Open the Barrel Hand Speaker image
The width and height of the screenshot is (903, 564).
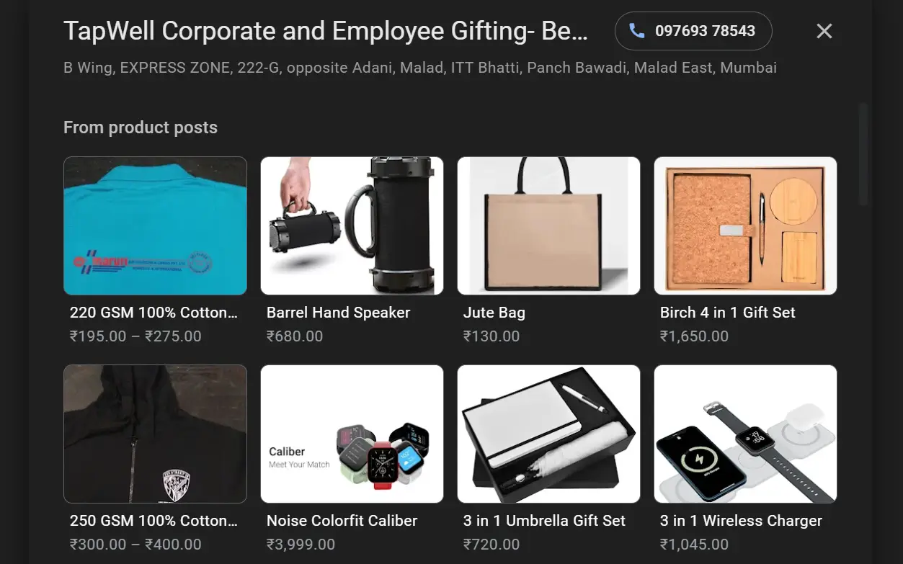click(x=352, y=225)
